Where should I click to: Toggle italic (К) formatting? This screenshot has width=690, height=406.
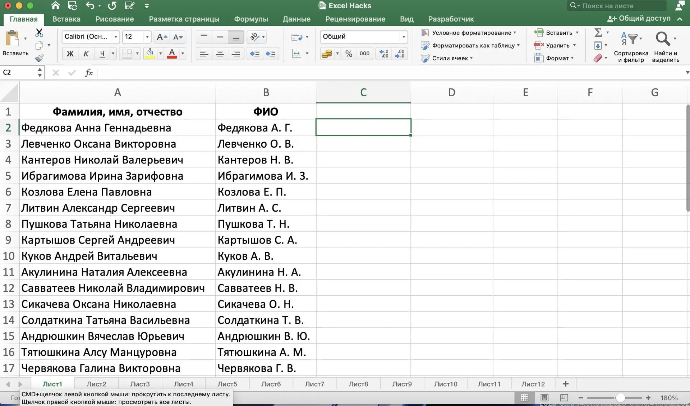[86, 53]
